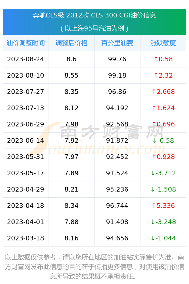Viewport: 189px width, 284px height.
Task: Click fuel cost 91.524
Action: [x=117, y=173]
